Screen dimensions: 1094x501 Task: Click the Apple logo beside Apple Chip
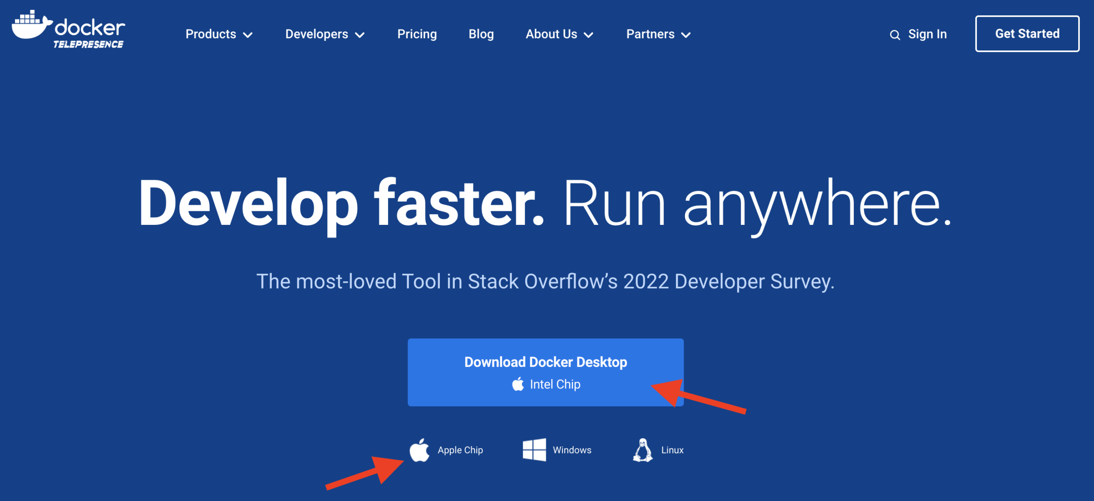point(419,450)
